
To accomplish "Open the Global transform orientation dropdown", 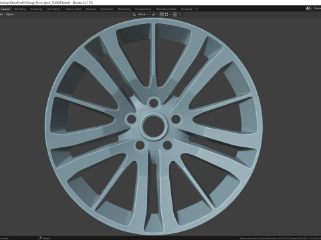I will [x=141, y=15].
